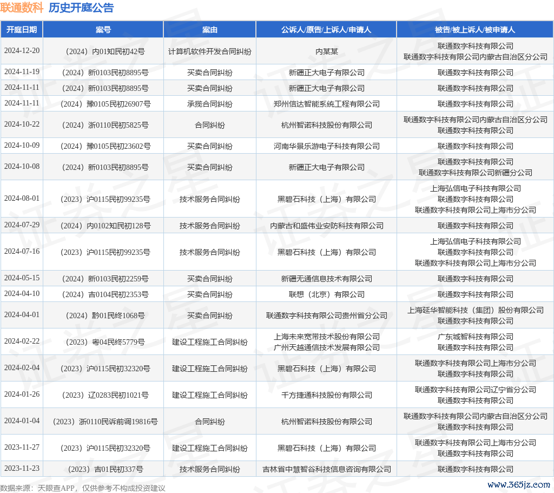Select the date cell 2024-11-19

coord(22,72)
